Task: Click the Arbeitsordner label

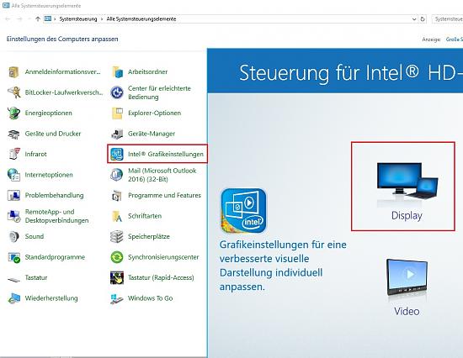Action: coord(147,72)
